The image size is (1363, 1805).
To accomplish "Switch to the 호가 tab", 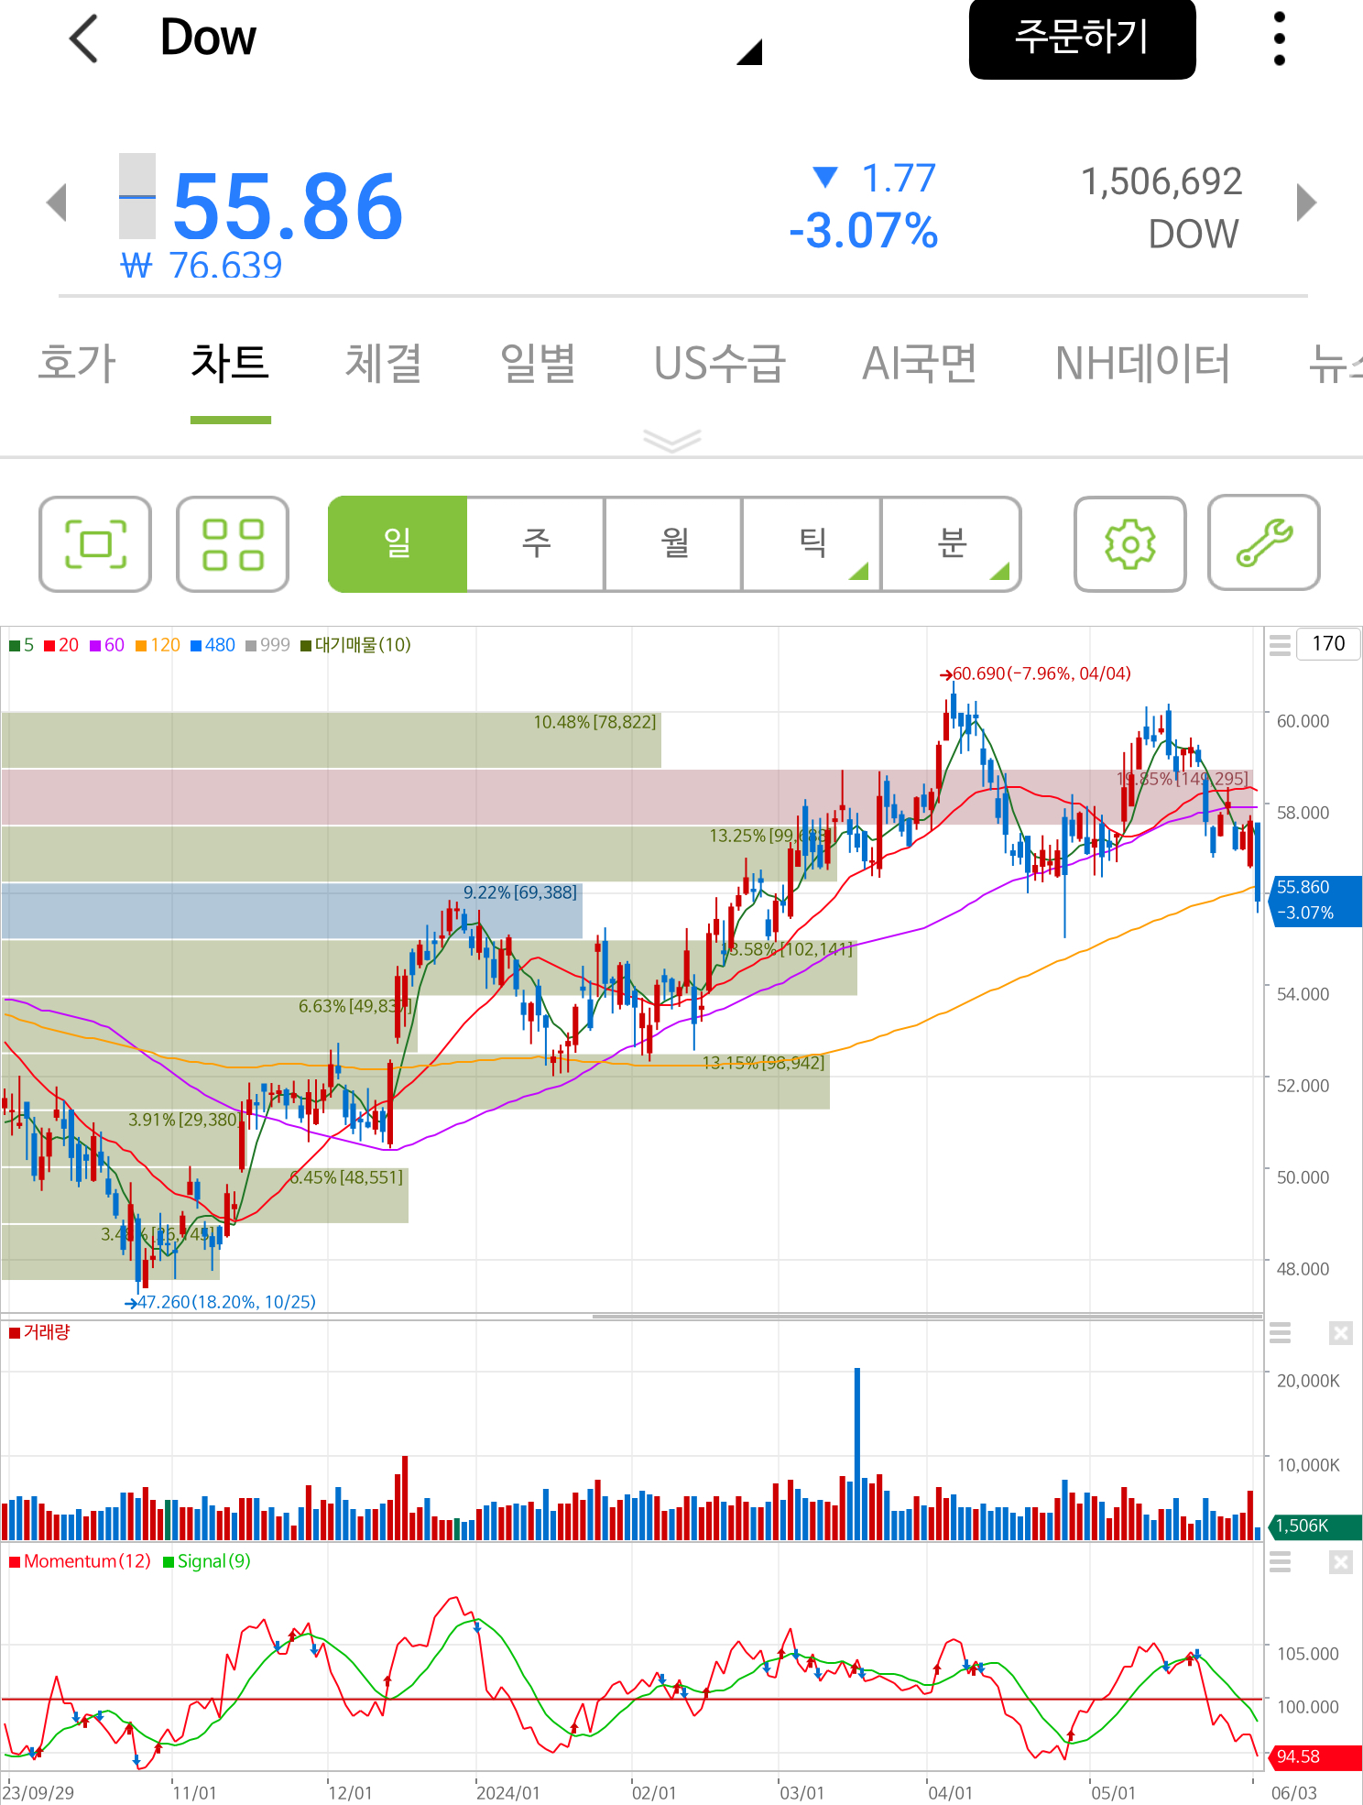I will point(78,363).
